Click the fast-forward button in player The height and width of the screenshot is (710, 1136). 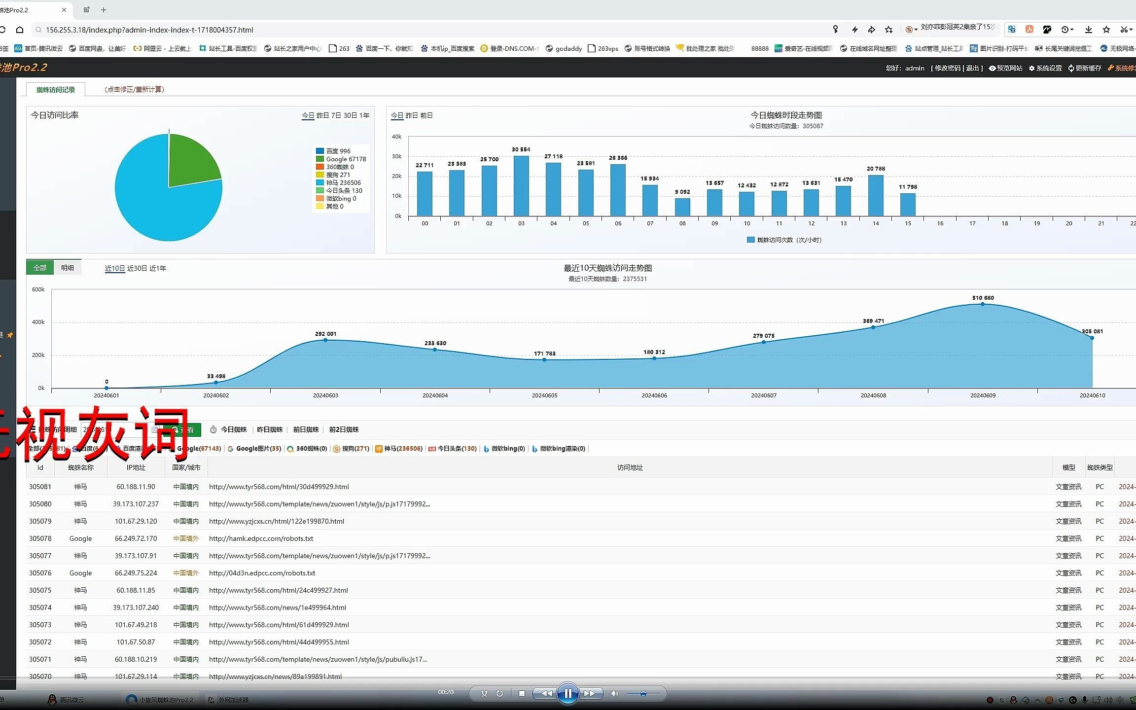589,693
